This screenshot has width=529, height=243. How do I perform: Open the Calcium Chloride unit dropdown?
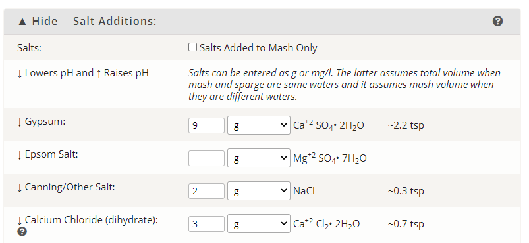click(259, 223)
